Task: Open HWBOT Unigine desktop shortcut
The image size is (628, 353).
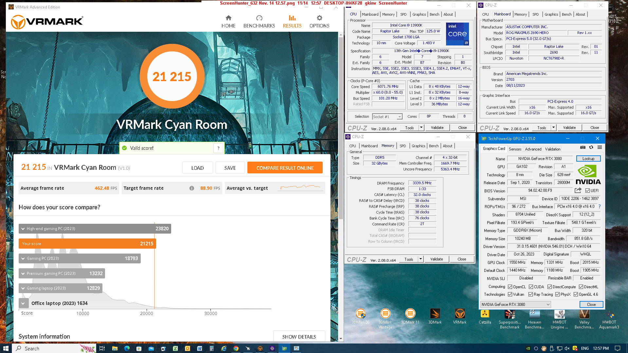Action: (x=559, y=319)
